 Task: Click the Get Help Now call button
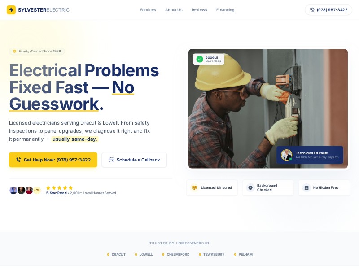53,160
